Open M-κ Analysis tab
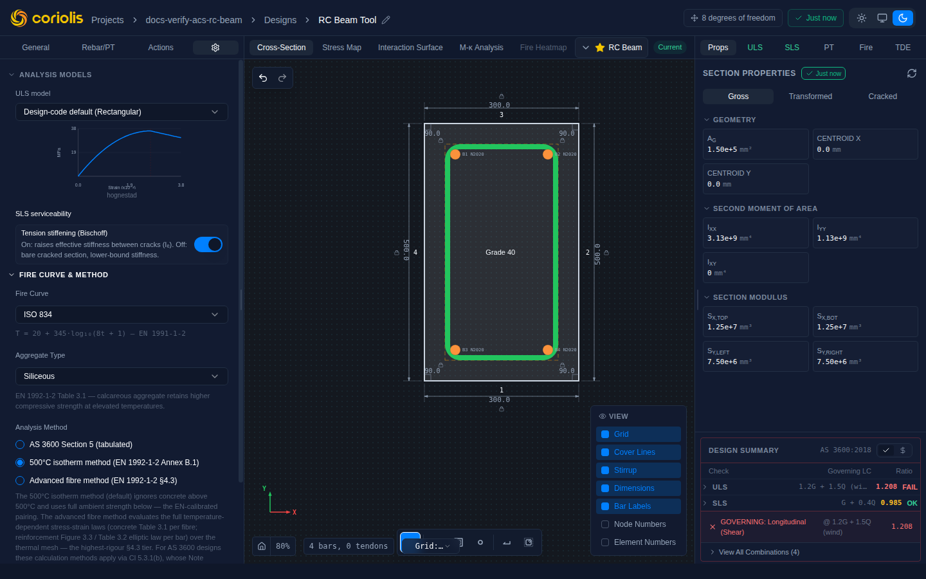 point(481,48)
